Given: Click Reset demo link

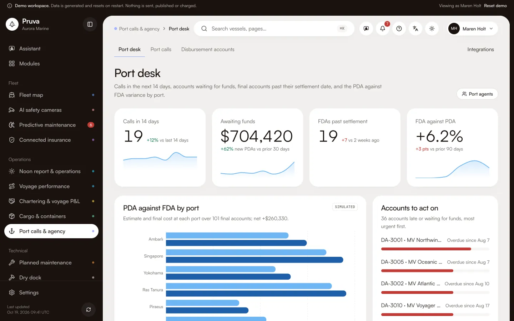Looking at the screenshot, I should click(495, 6).
